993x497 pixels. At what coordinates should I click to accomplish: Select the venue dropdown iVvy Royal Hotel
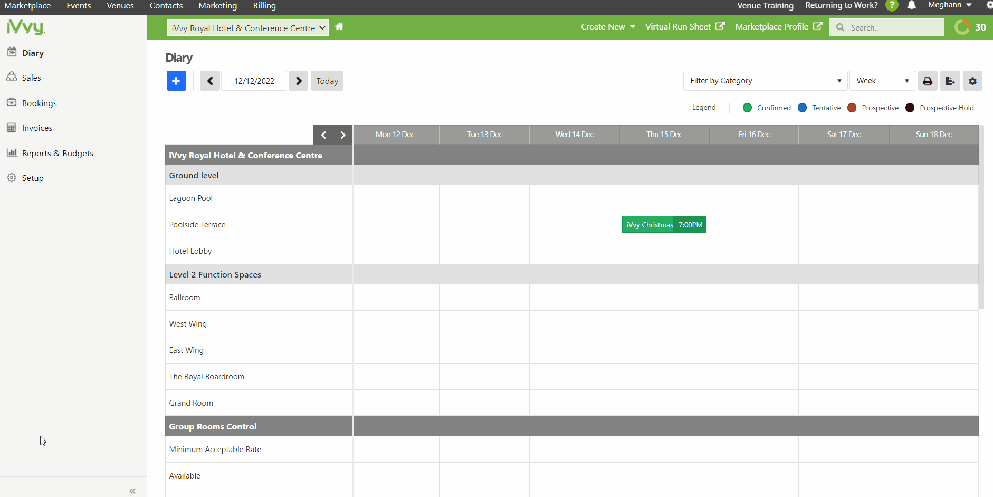click(x=248, y=28)
